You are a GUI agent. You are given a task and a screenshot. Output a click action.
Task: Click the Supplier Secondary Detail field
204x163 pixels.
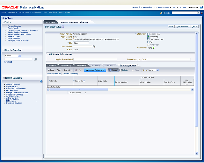pyautogui.click(x=169, y=60)
